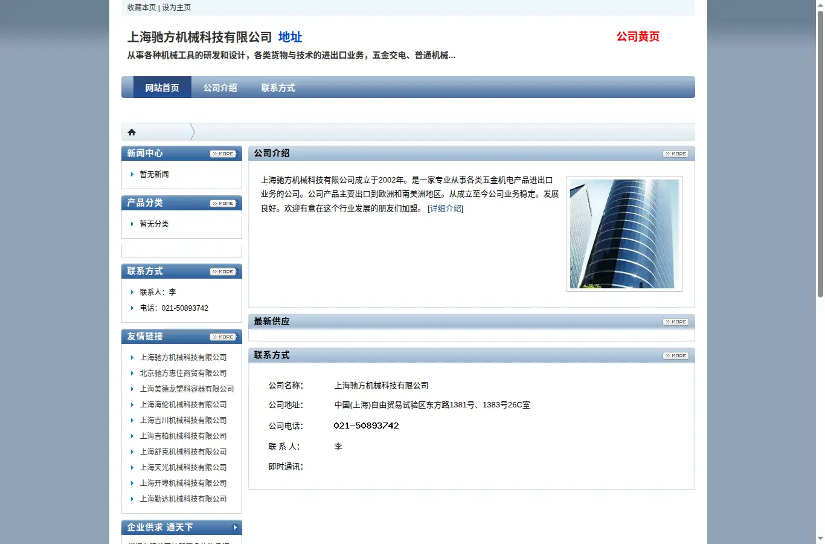The height and width of the screenshot is (544, 825).
Task: Open 上海吉川机械科技有限公司 link
Action: click(183, 421)
